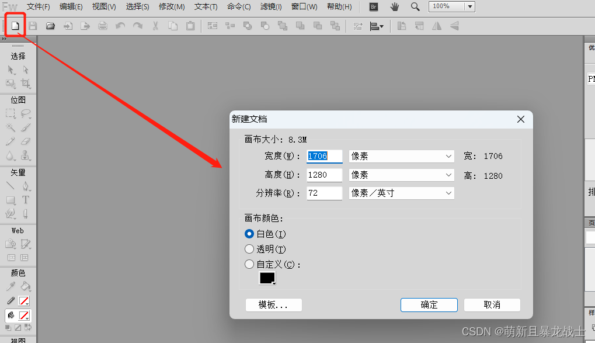The width and height of the screenshot is (595, 343).
Task: Select the Crop tool
Action: tap(26, 83)
